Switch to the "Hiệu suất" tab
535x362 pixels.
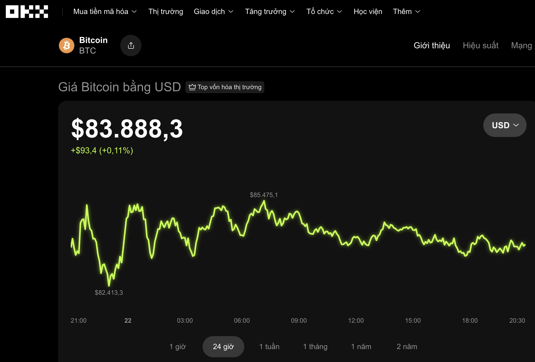(480, 45)
